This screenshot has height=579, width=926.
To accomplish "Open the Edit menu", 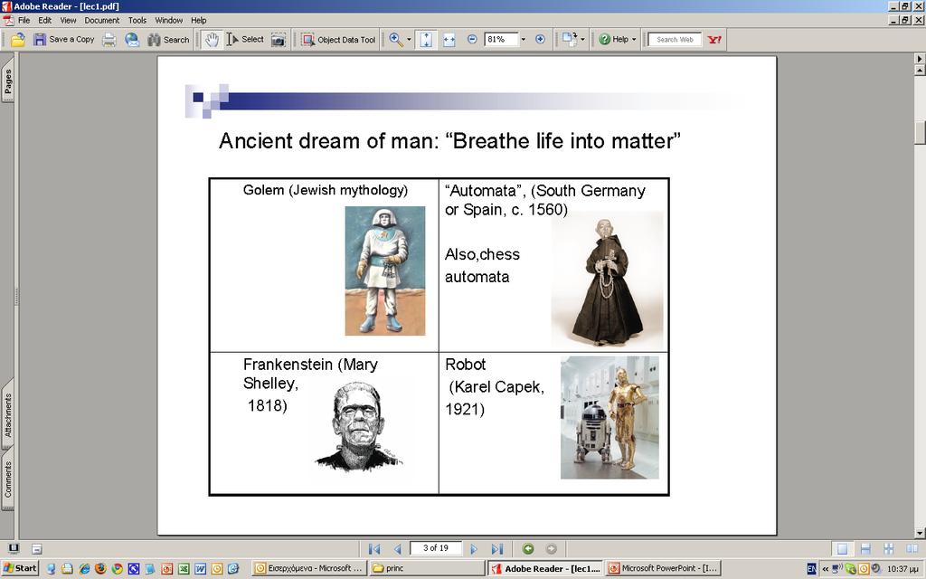I will coord(45,20).
